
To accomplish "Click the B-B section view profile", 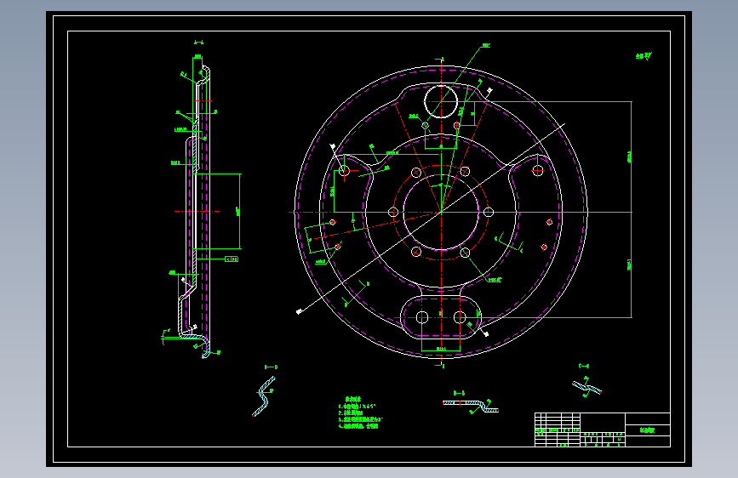I will coord(470,406).
